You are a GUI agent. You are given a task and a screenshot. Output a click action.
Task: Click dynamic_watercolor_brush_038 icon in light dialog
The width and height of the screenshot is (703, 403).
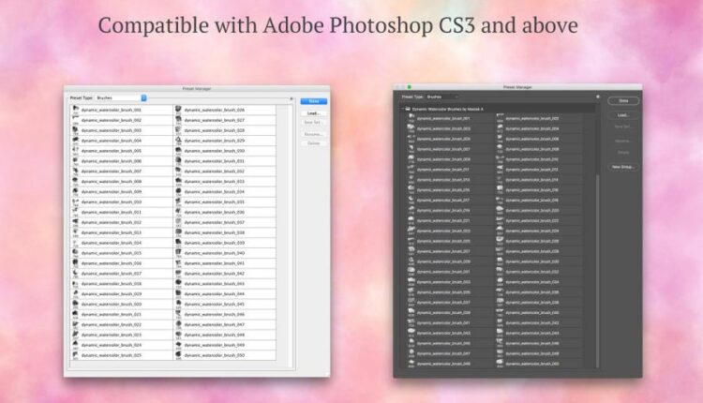pyautogui.click(x=178, y=232)
